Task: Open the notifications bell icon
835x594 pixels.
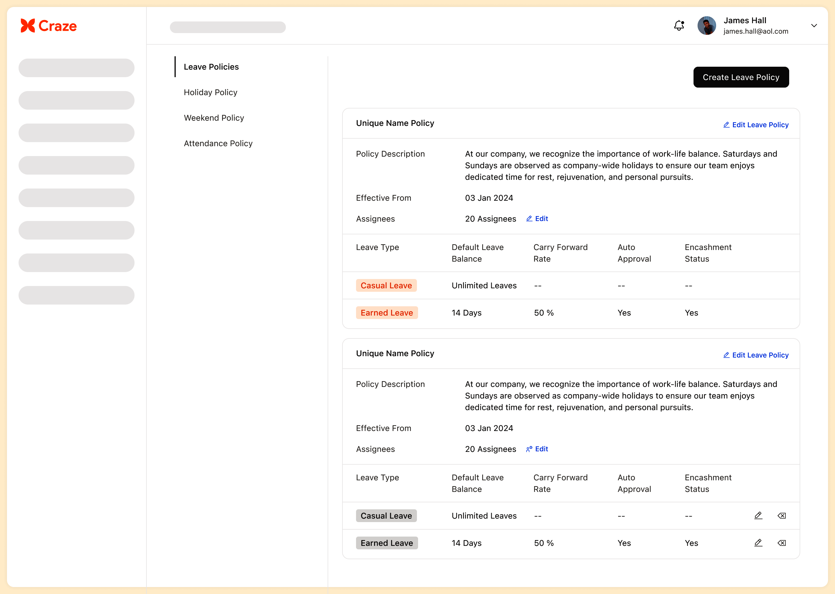Action: pyautogui.click(x=679, y=25)
